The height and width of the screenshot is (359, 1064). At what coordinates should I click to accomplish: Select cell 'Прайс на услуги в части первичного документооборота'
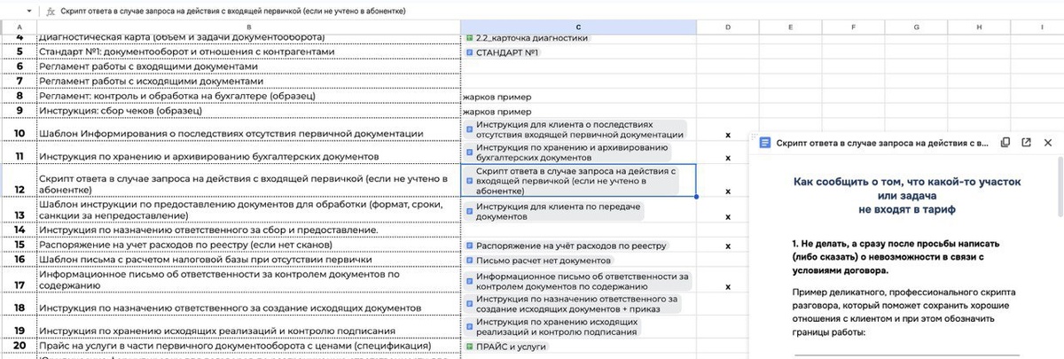click(248, 346)
